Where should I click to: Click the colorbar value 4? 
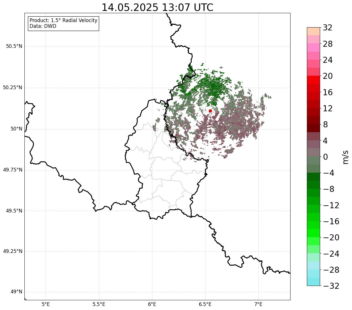point(325,141)
